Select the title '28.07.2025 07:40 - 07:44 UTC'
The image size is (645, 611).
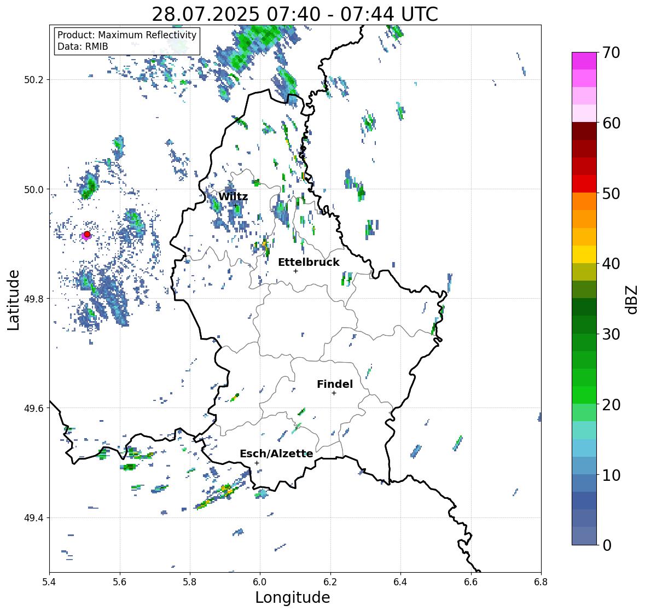pos(295,14)
